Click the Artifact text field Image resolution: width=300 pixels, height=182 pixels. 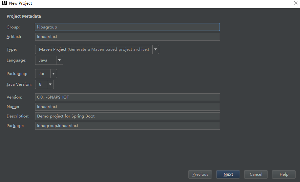coord(127,37)
